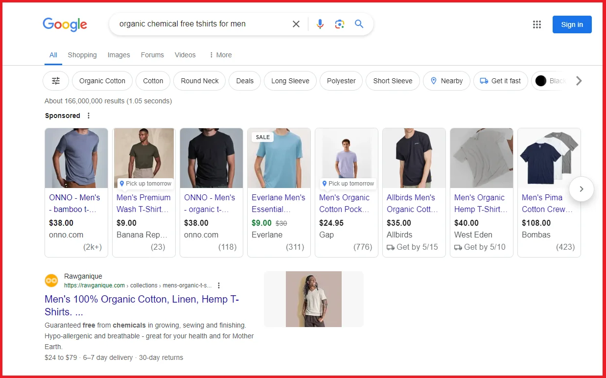Image resolution: width=606 pixels, height=378 pixels.
Task: Click the Get by 5/10 delivery text
Action: [480, 247]
